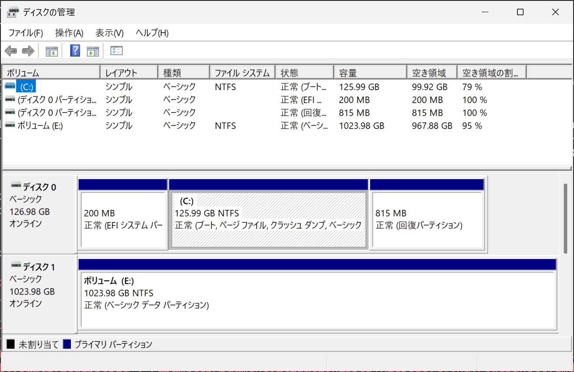This screenshot has height=372, width=574.
Task: Click the 79 % cell
Action: [472, 87]
